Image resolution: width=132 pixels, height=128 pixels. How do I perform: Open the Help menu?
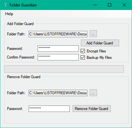tap(9, 14)
